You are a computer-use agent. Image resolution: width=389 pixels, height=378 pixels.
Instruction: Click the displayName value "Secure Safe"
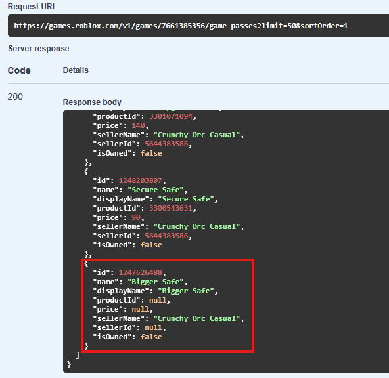coord(186,199)
